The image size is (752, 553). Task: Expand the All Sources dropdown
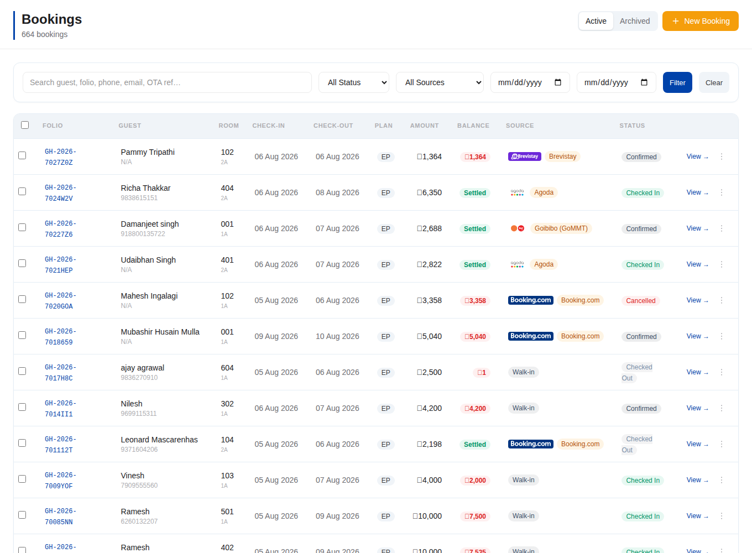440,82
